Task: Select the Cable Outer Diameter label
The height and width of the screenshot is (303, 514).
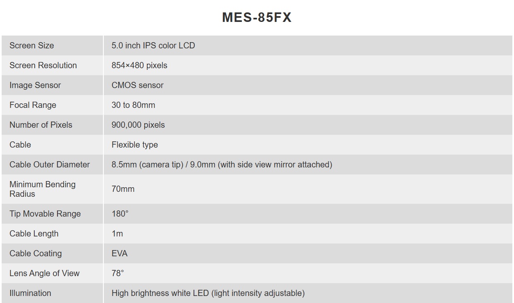Action: coord(50,165)
